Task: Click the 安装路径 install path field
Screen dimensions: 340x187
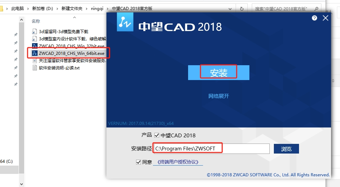Action: (x=212, y=149)
